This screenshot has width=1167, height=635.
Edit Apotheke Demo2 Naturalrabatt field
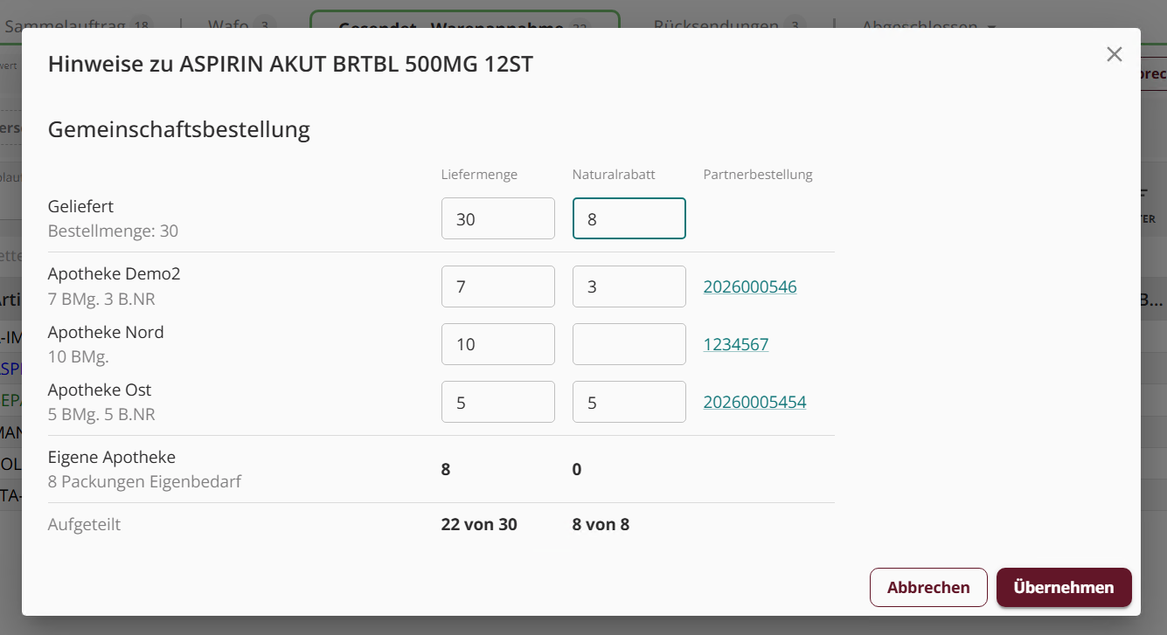pyautogui.click(x=629, y=286)
